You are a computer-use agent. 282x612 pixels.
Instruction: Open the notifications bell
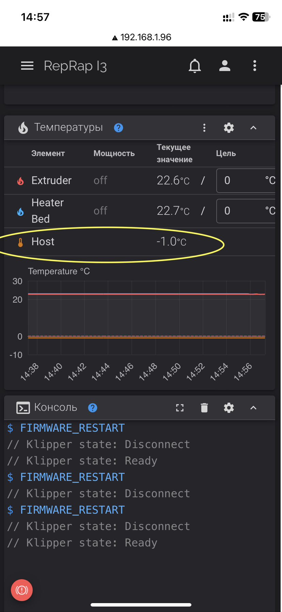[194, 65]
